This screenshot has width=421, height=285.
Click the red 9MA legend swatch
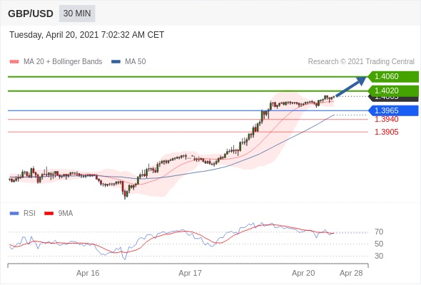[49, 214]
